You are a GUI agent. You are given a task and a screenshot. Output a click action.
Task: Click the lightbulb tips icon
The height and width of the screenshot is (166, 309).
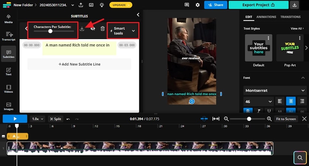coord(102,5)
